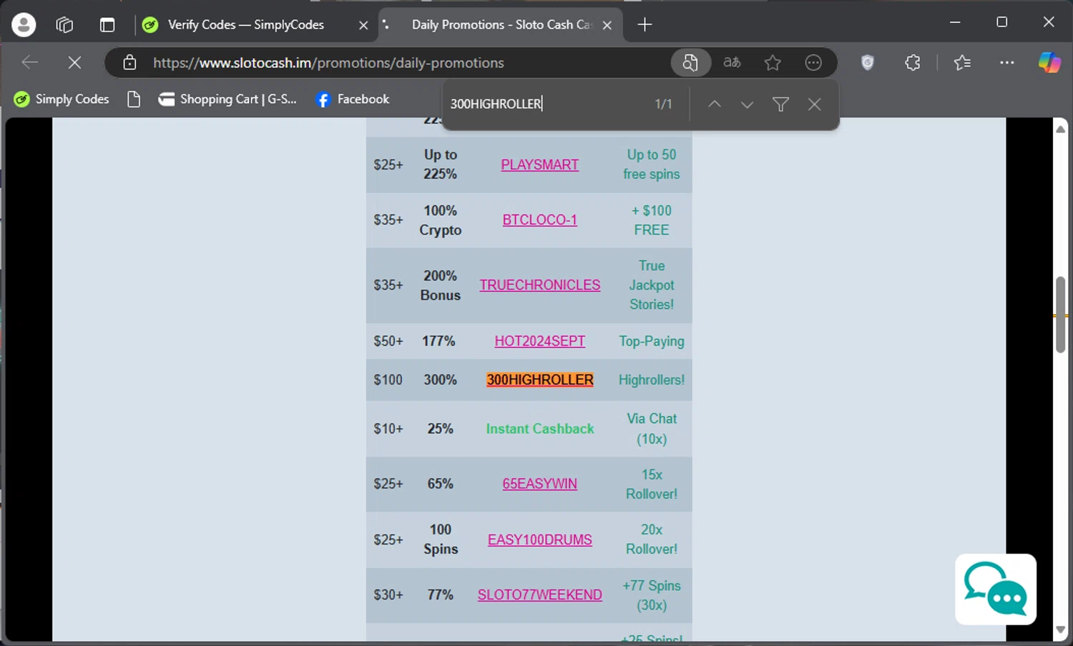The width and height of the screenshot is (1073, 646).
Task: Go to previous find result
Action: 714,104
